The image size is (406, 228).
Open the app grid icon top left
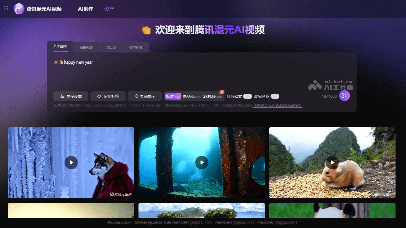tap(5, 8)
